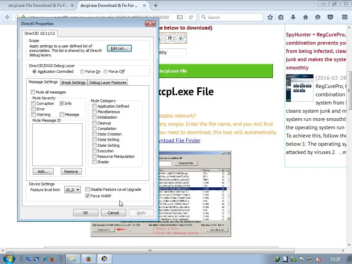Open a new tab with plus button

point(156,5)
